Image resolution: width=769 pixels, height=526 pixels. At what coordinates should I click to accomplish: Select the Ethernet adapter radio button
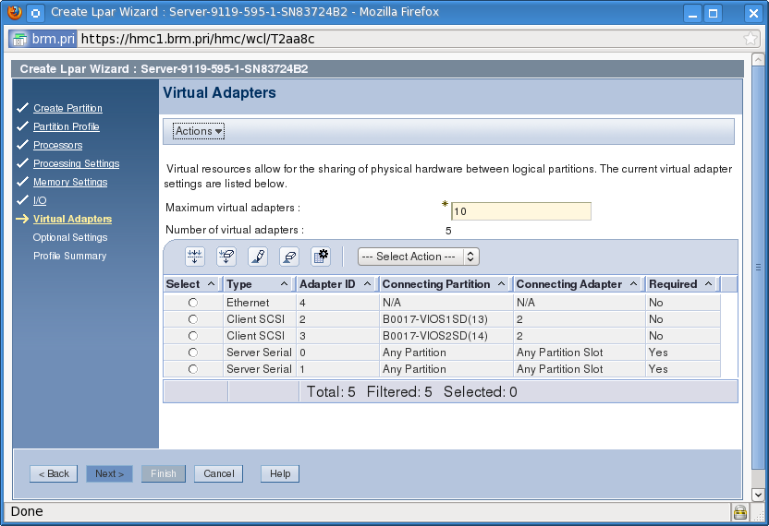point(193,303)
